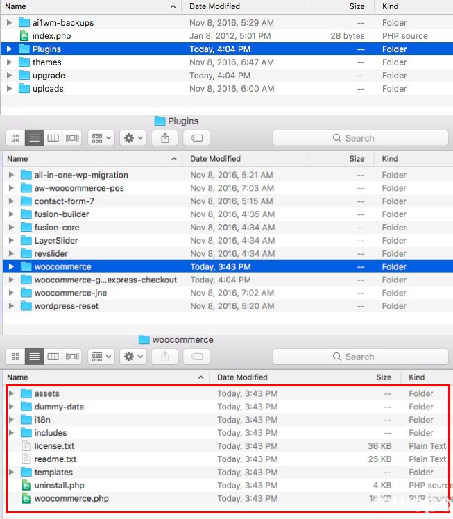Open action gear menu in woocommerce window
The height and width of the screenshot is (519, 453).
click(x=133, y=357)
